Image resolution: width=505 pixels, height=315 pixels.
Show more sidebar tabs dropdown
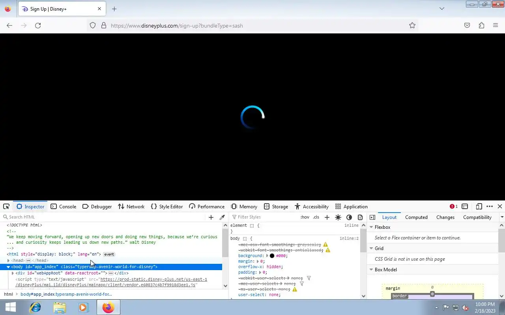click(502, 217)
